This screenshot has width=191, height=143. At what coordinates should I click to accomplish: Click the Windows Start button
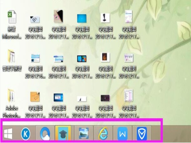[8, 134]
